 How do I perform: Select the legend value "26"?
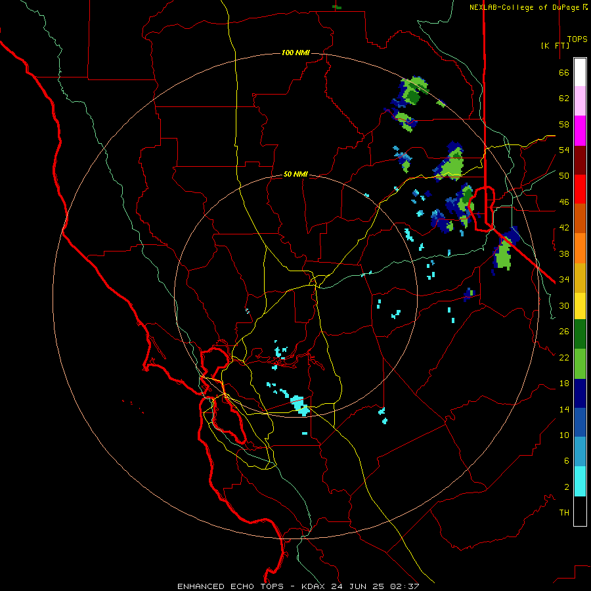click(x=564, y=332)
